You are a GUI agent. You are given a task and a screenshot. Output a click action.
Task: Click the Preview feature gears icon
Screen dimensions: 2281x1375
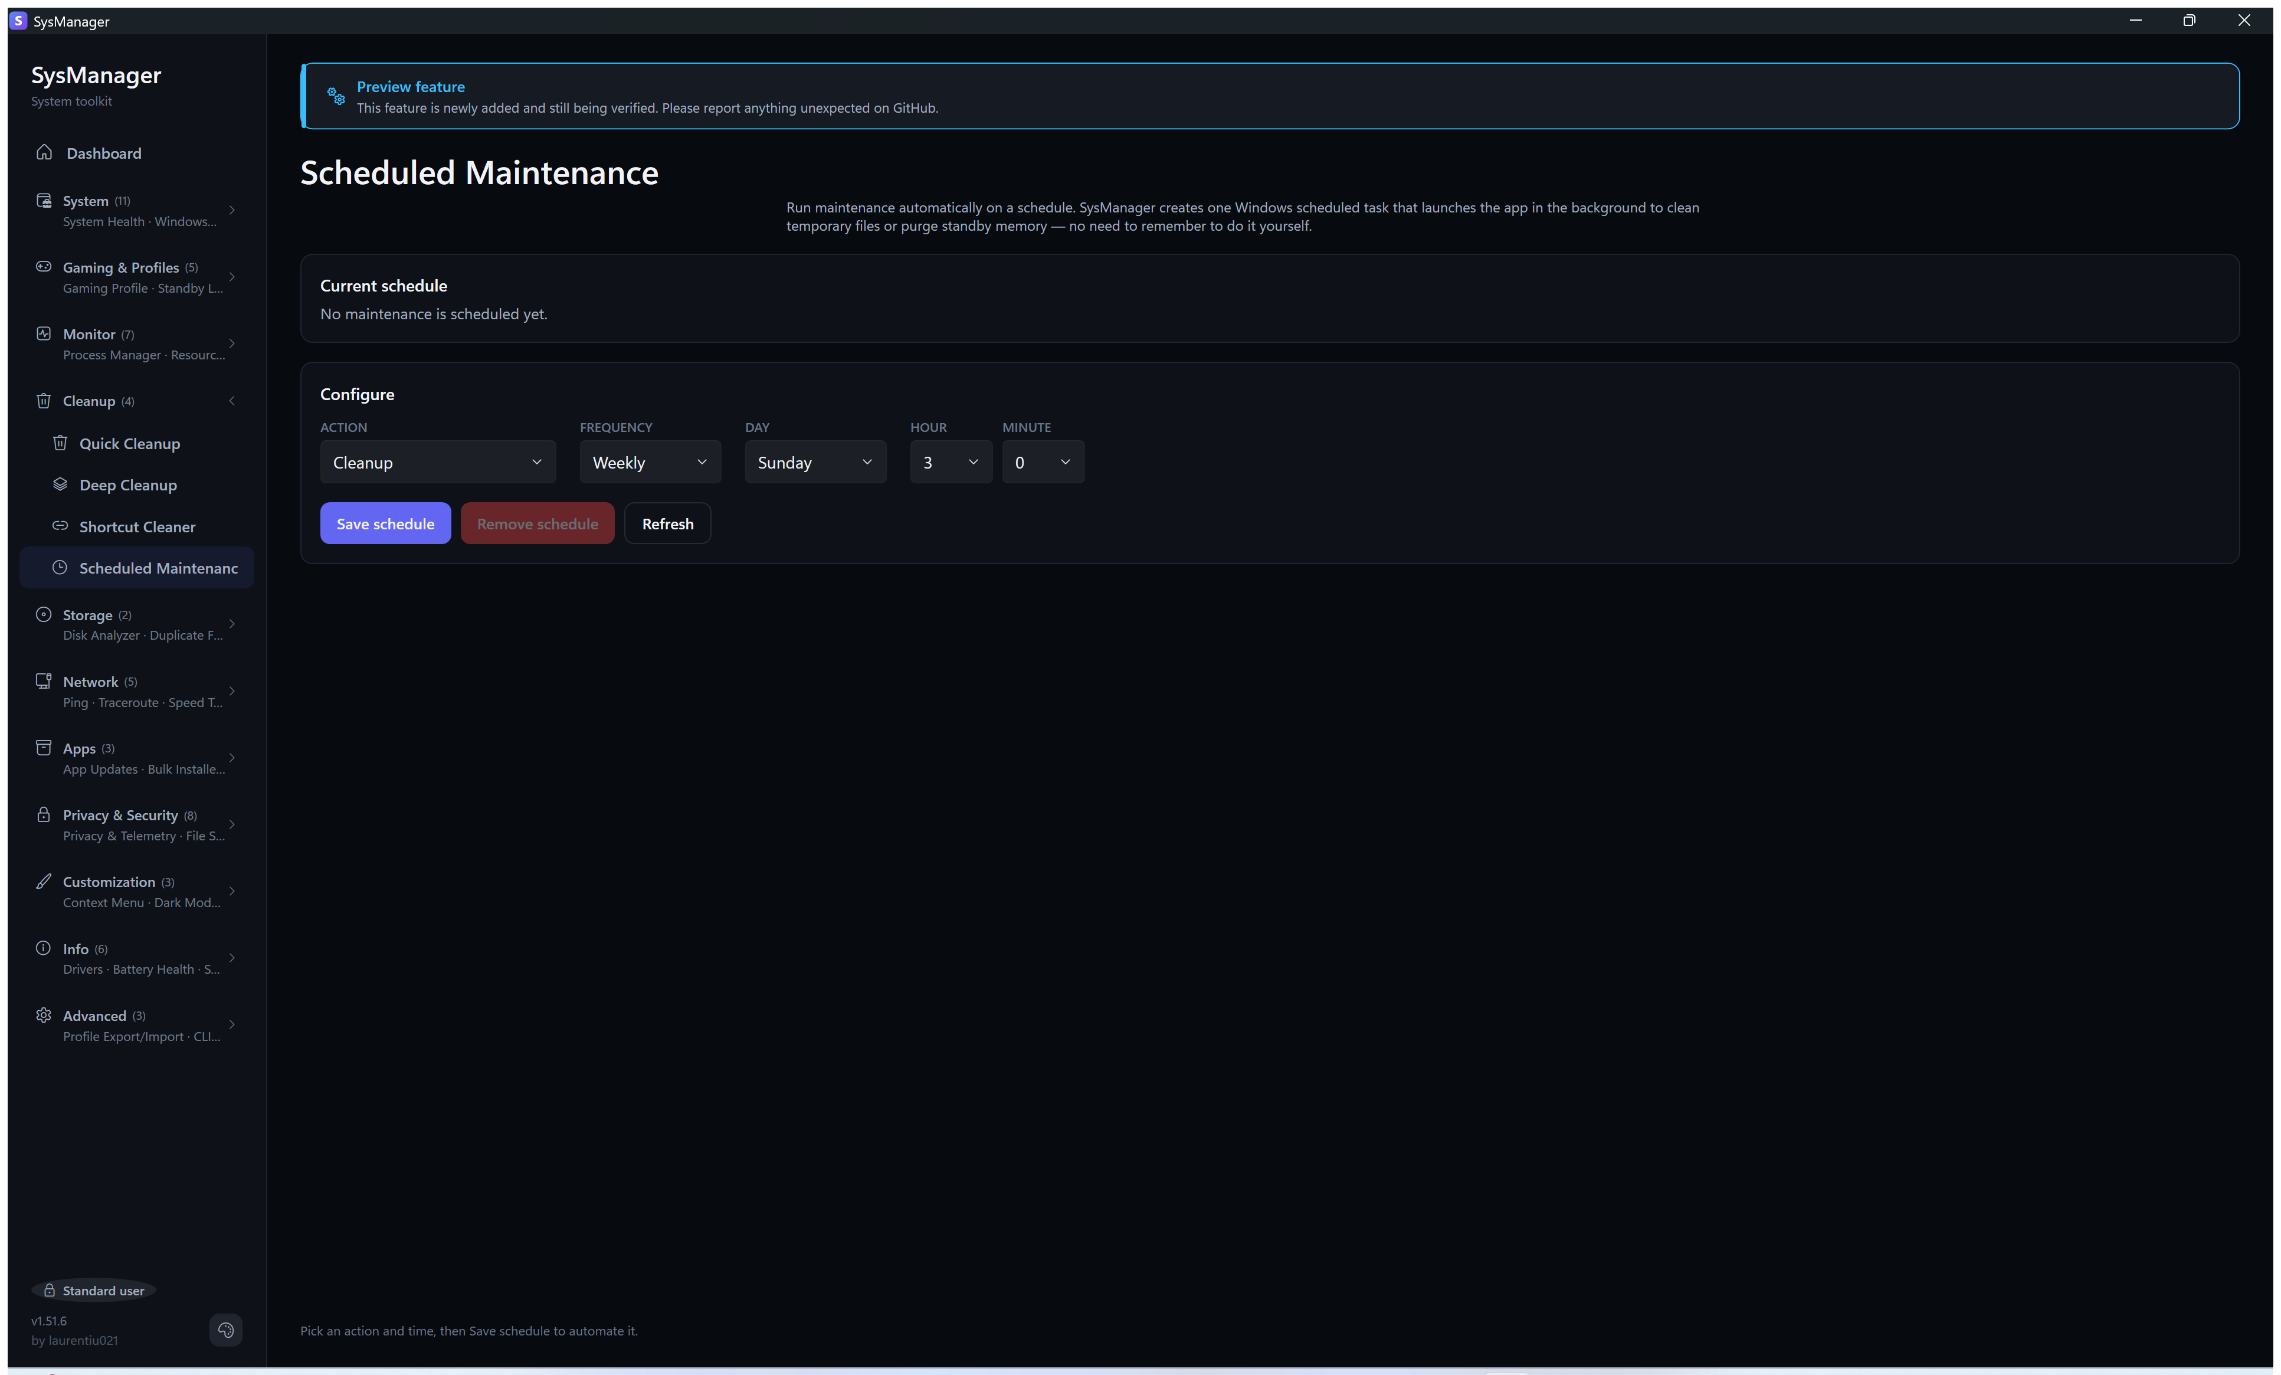pyautogui.click(x=336, y=96)
